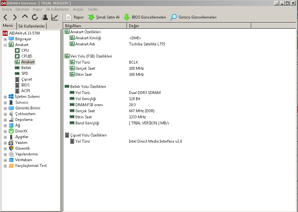Open Sürücü Güncellemeleri from the toolbar
The height and width of the screenshot is (212, 298).
click(193, 17)
